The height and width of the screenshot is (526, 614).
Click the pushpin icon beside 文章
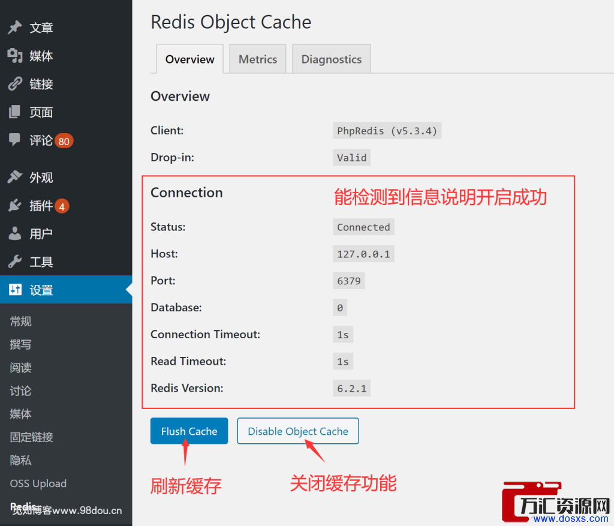[15, 28]
